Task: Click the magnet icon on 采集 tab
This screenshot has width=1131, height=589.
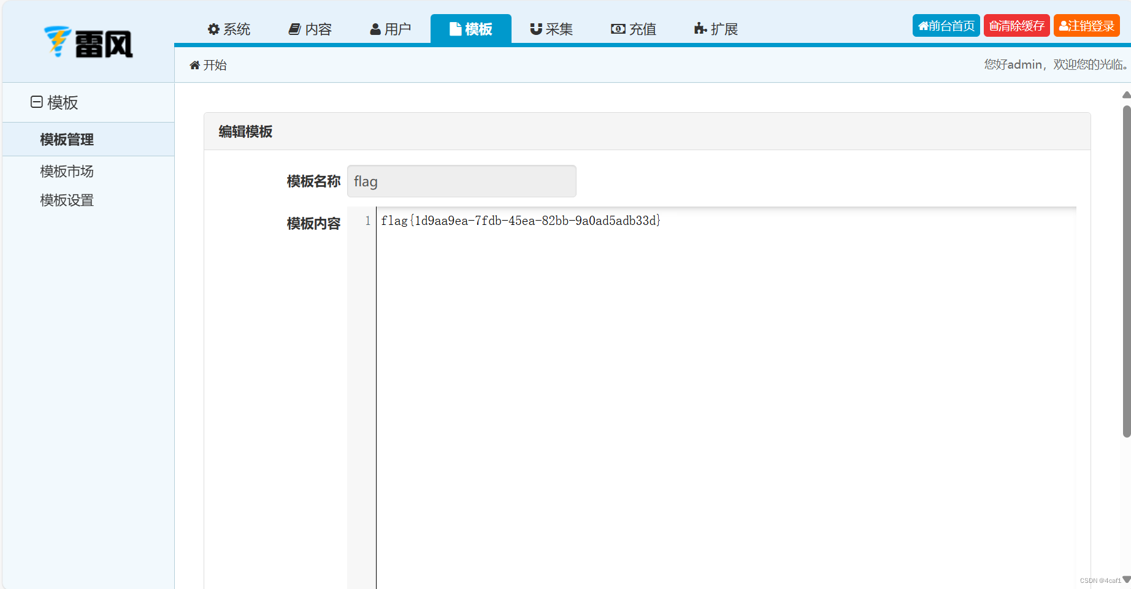Action: [536, 29]
